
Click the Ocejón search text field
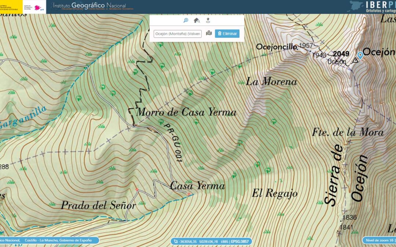pos(177,34)
